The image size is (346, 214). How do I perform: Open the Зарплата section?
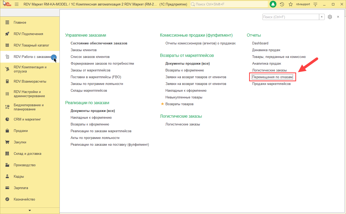point(30,188)
